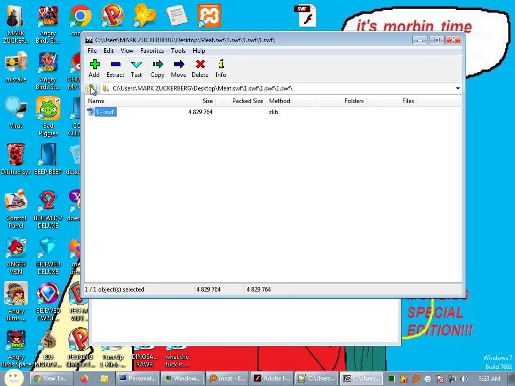
Task: Click the Firefox taskbar icon
Action: (84, 378)
